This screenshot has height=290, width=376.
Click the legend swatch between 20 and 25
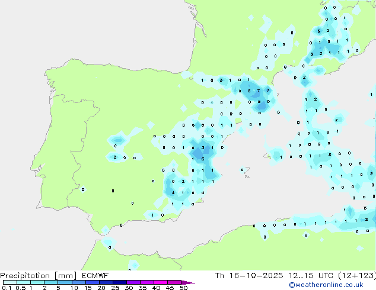click(106, 282)
